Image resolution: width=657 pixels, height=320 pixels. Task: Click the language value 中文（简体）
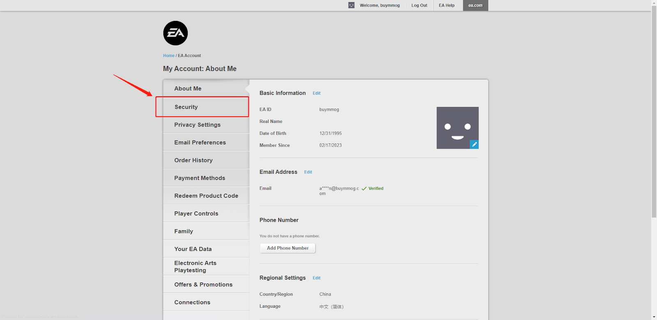click(x=331, y=306)
